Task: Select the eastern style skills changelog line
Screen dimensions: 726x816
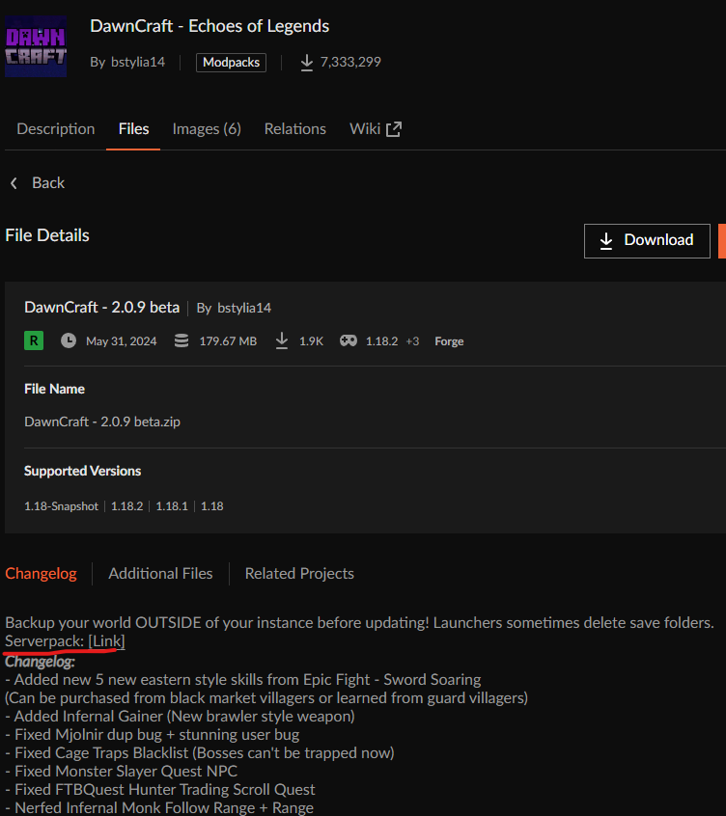Action: [x=242, y=680]
